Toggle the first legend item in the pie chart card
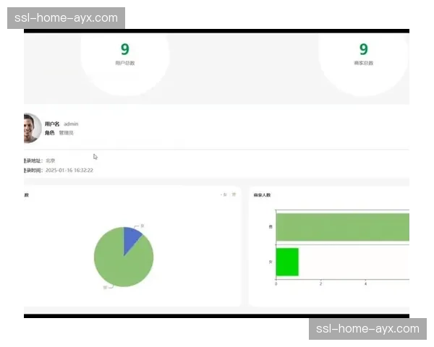 pos(224,195)
